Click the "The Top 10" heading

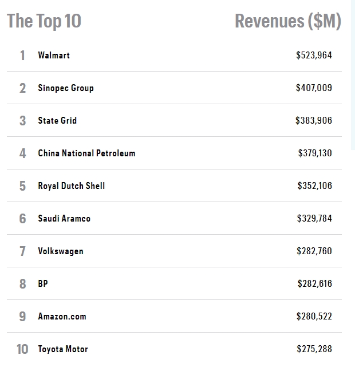click(44, 21)
